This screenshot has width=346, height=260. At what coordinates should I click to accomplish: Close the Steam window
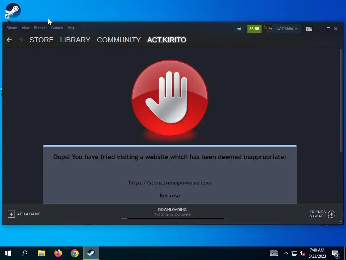(x=336, y=29)
